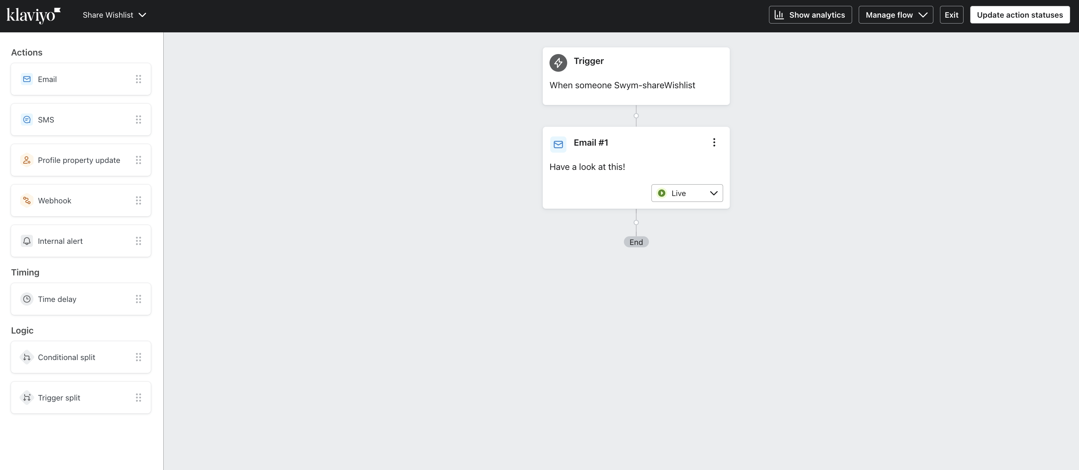This screenshot has width=1079, height=470.
Task: Expand the Share Wishlist flow name dropdown
Action: [114, 15]
